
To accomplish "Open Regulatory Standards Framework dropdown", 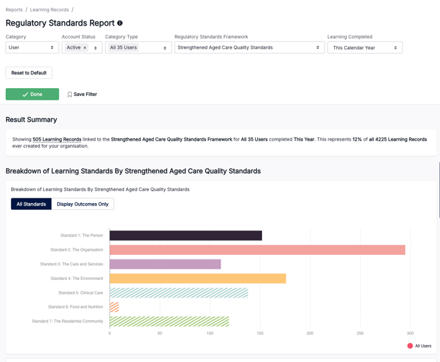I will point(249,48).
